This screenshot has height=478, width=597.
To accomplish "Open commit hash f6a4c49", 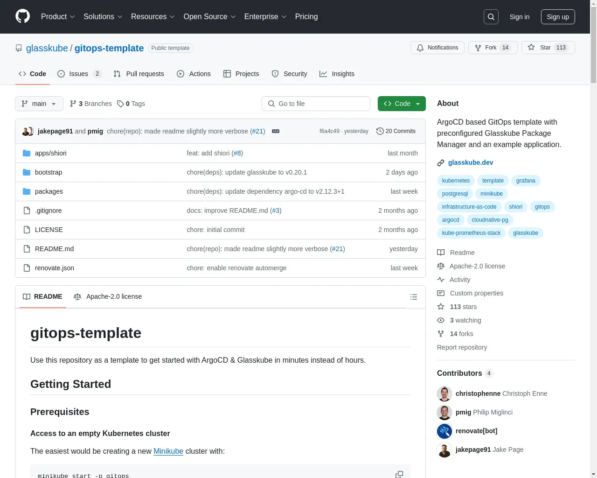I will (x=329, y=131).
